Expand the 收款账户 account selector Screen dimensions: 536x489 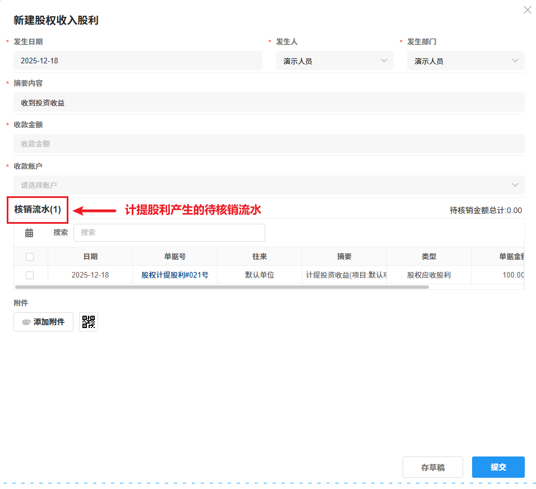pyautogui.click(x=268, y=185)
